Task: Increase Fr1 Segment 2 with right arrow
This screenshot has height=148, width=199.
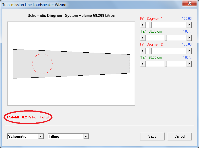Action: click(189, 51)
